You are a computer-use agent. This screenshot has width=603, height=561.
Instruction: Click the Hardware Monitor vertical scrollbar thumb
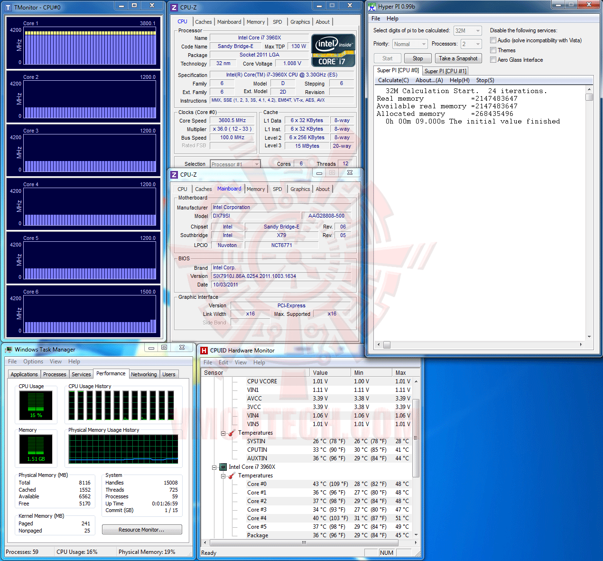click(x=416, y=438)
